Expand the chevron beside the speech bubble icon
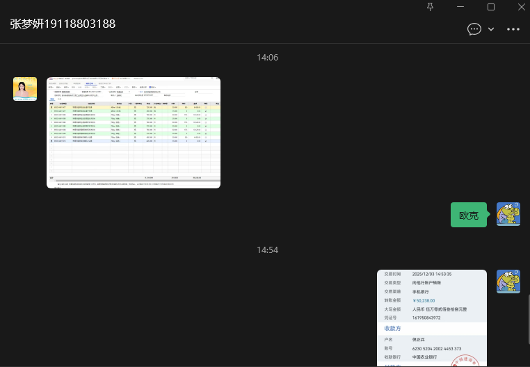The image size is (530, 367). click(491, 29)
